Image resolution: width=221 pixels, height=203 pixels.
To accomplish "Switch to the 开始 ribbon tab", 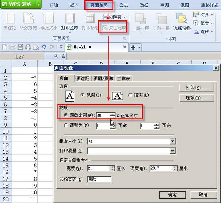I will [54, 5].
